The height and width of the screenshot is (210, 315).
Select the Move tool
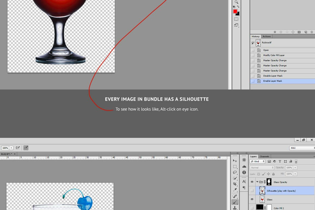click(x=235, y=161)
